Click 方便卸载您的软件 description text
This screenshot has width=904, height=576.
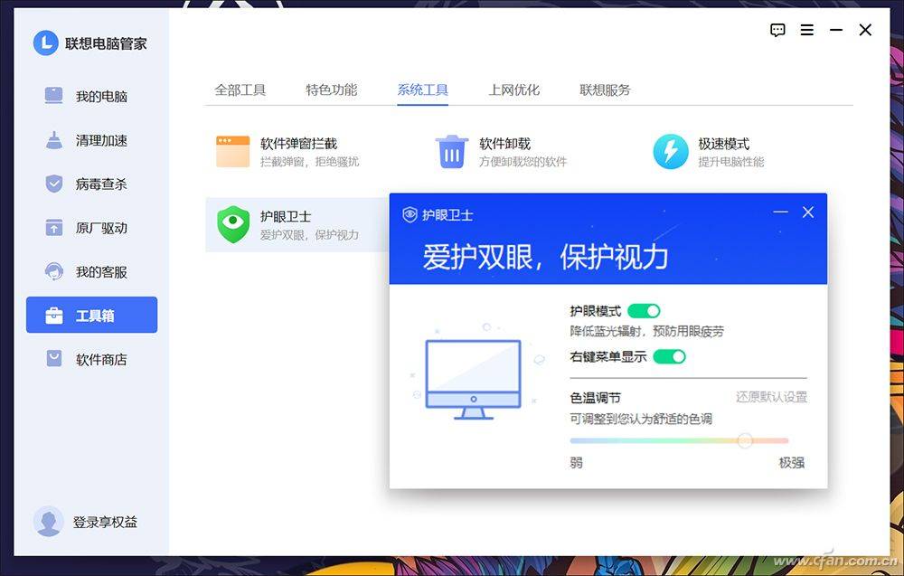click(523, 162)
